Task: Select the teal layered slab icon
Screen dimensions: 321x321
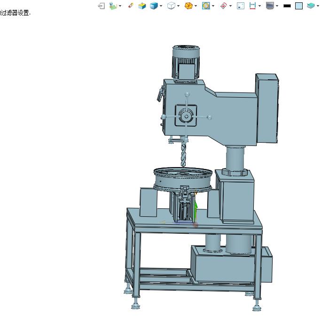Action: pos(311,6)
